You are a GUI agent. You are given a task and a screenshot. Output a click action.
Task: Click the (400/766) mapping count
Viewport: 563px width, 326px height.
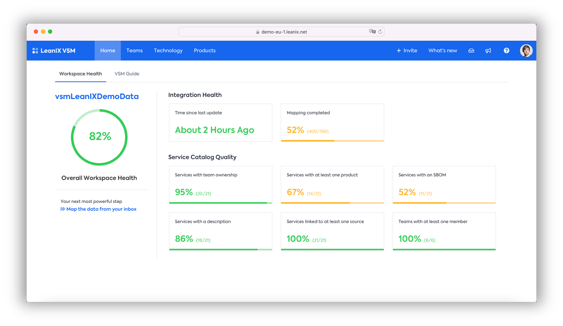click(x=318, y=131)
